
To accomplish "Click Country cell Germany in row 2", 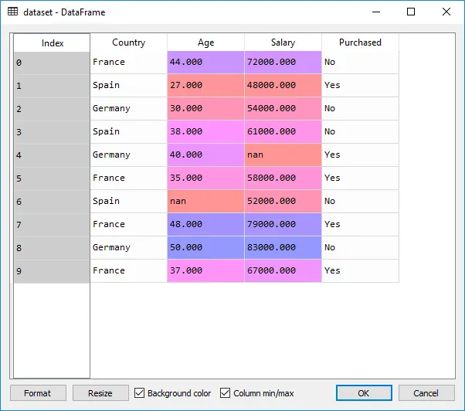I will [129, 108].
